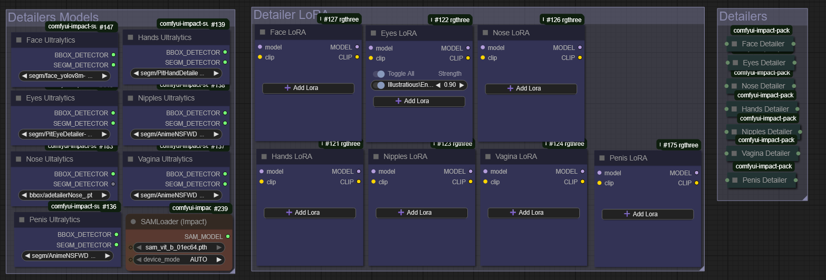This screenshot has width=826, height=280.
Task: Click the SAMLoader (Impact) collapse dot
Action: click(133, 222)
